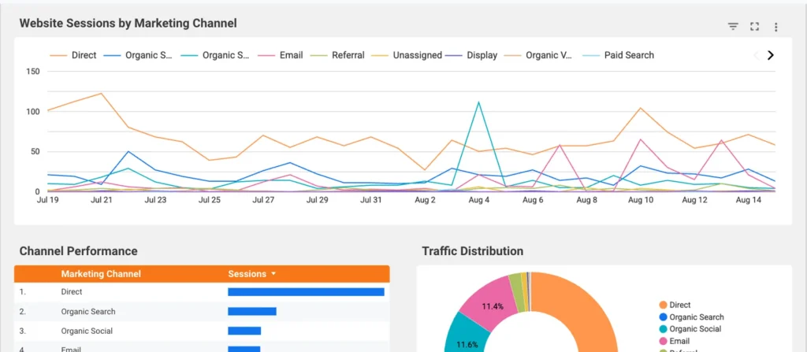Toggle the Email series in legend
Image resolution: width=807 pixels, height=352 pixels.
pyautogui.click(x=281, y=55)
